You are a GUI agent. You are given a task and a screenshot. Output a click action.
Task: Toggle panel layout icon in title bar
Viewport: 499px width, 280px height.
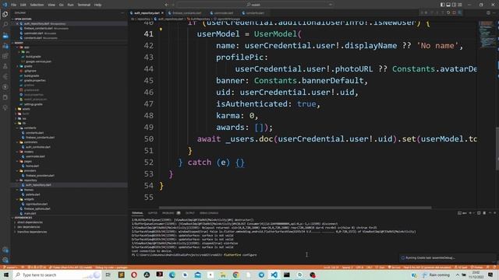448,5
